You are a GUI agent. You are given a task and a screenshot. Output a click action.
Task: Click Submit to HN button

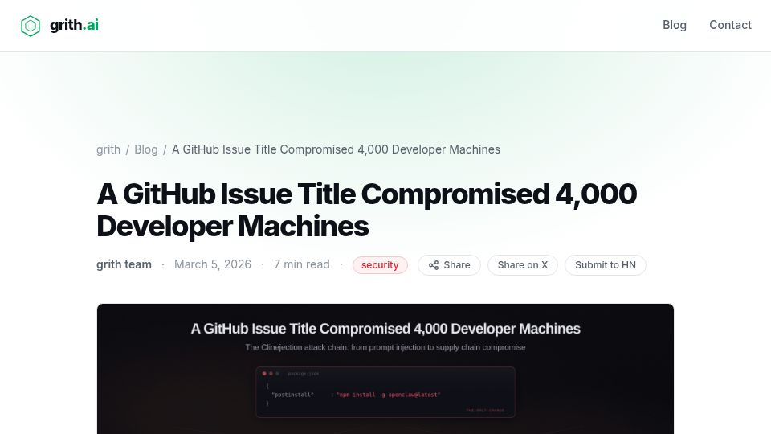pyautogui.click(x=606, y=265)
